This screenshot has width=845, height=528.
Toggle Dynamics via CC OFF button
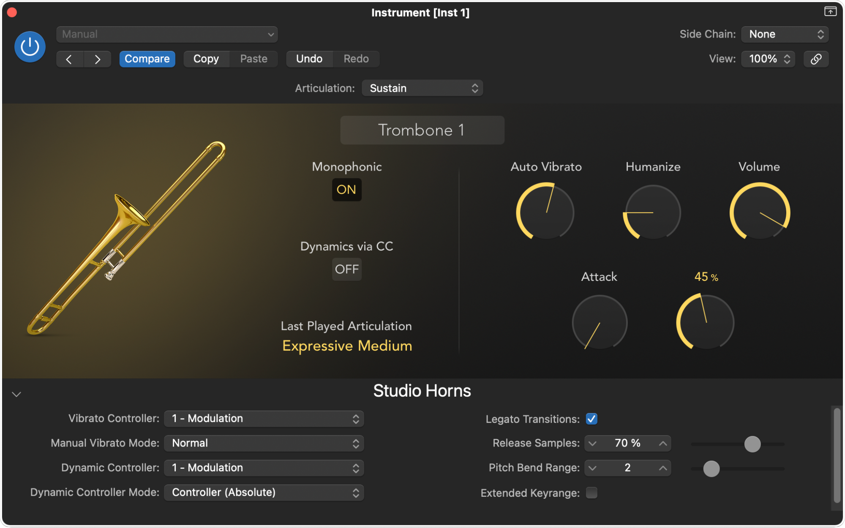pyautogui.click(x=346, y=269)
